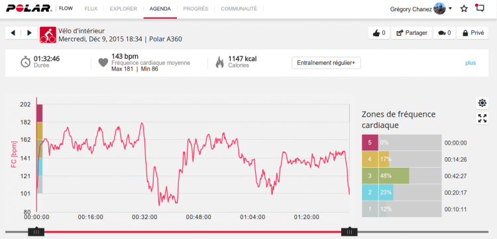Go to next training session arrow
The image size is (497, 239).
click(29, 33)
